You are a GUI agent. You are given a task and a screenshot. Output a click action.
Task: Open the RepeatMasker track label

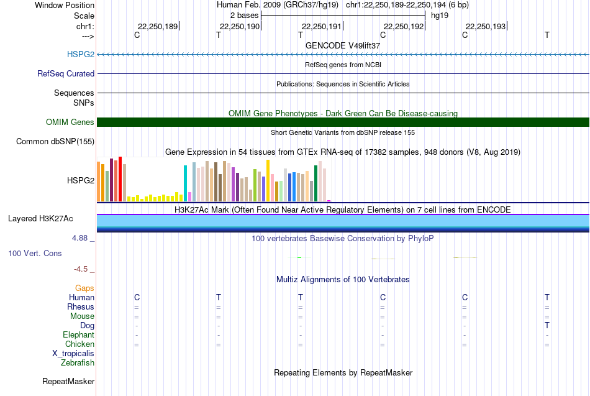(x=68, y=381)
